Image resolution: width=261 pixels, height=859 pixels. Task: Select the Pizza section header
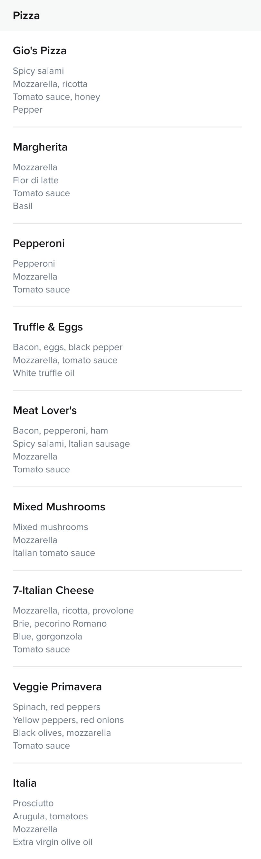[26, 16]
